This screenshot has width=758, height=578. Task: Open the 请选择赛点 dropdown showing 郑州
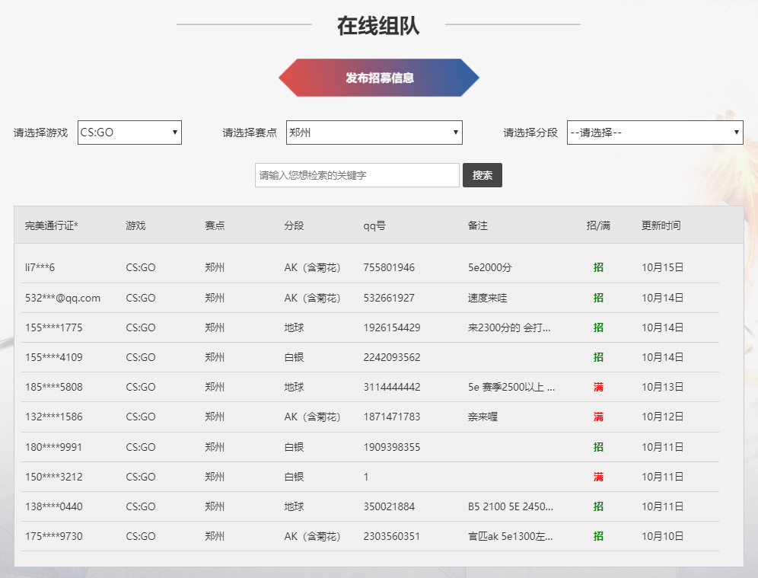click(x=373, y=132)
